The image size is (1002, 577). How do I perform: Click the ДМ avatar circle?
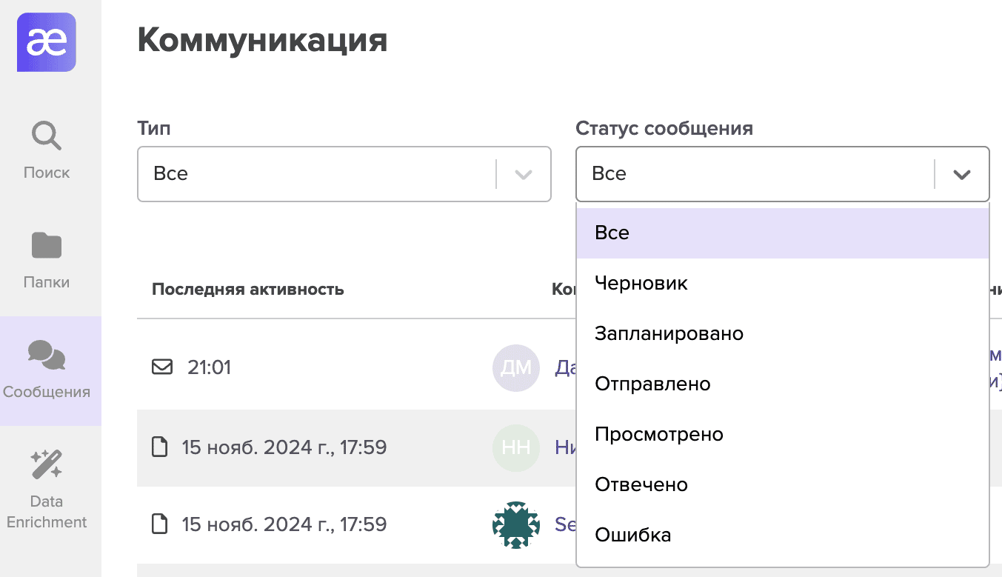point(515,367)
